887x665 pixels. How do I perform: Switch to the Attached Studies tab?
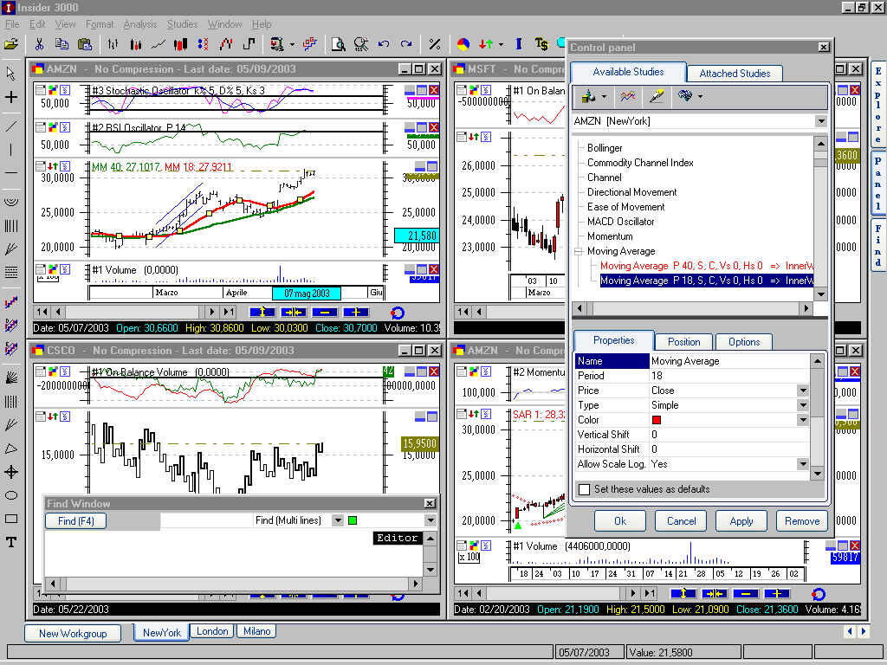coord(735,74)
